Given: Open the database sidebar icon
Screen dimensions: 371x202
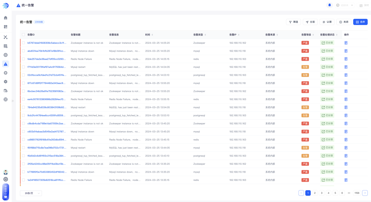Looking at the screenshot, I should 6,90.
